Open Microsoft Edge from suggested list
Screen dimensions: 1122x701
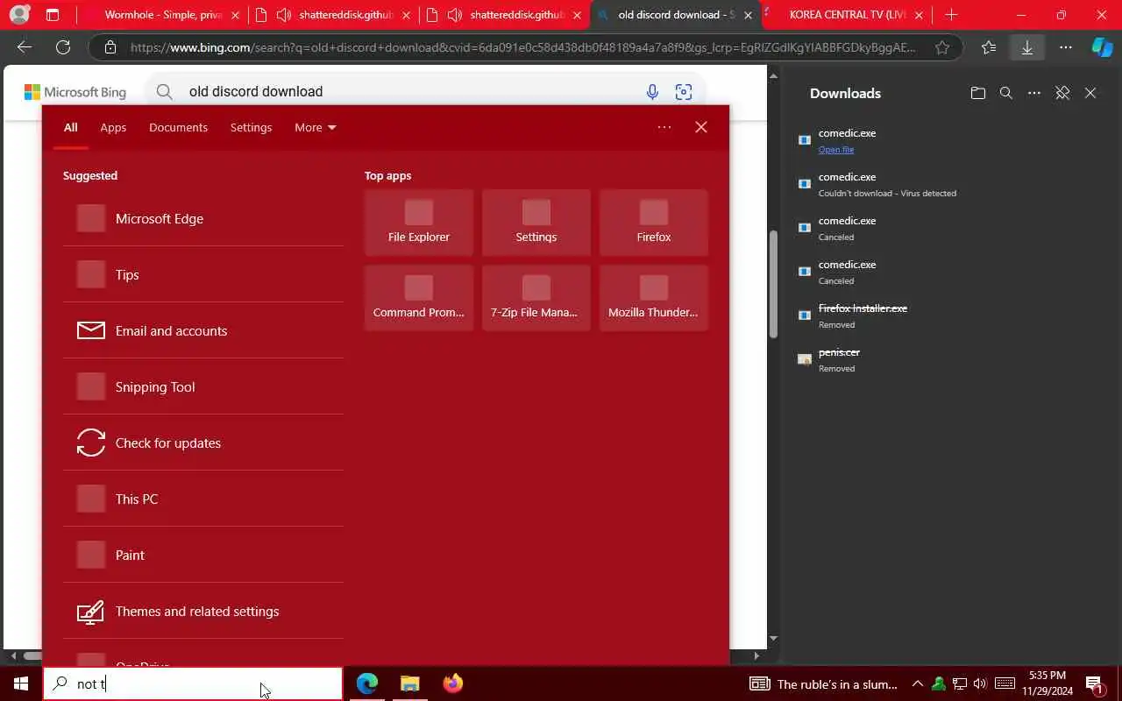(203, 219)
